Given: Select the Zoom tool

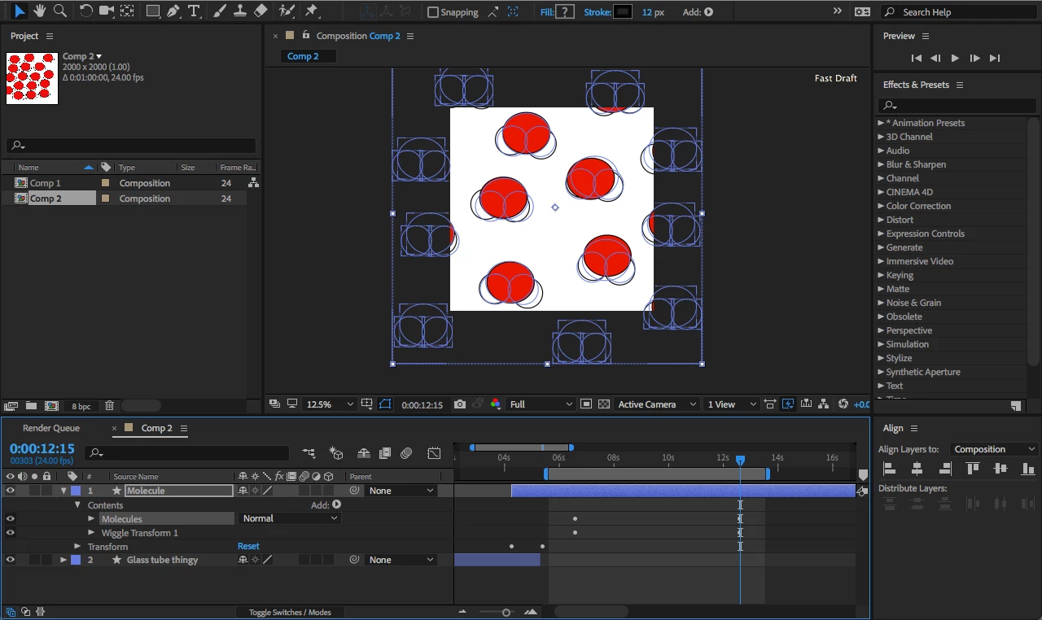Looking at the screenshot, I should (59, 11).
